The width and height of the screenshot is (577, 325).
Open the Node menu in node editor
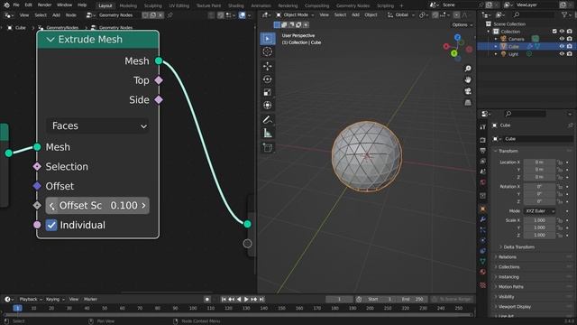tap(70, 15)
